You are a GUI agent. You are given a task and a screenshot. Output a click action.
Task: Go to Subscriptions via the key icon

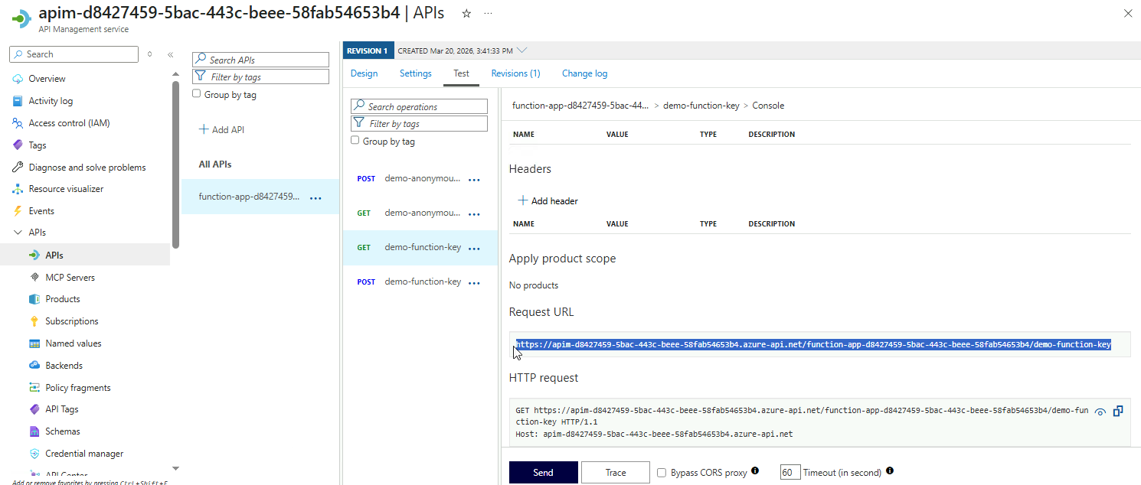point(34,321)
